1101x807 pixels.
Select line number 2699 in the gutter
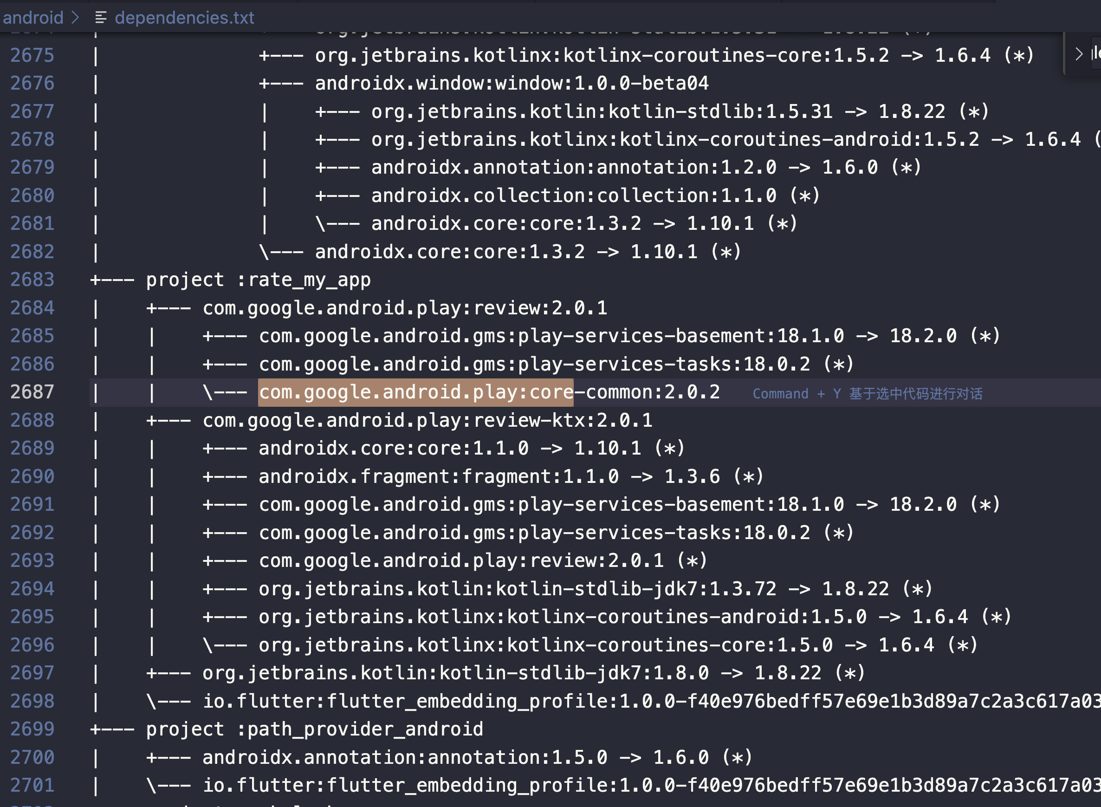(x=32, y=729)
